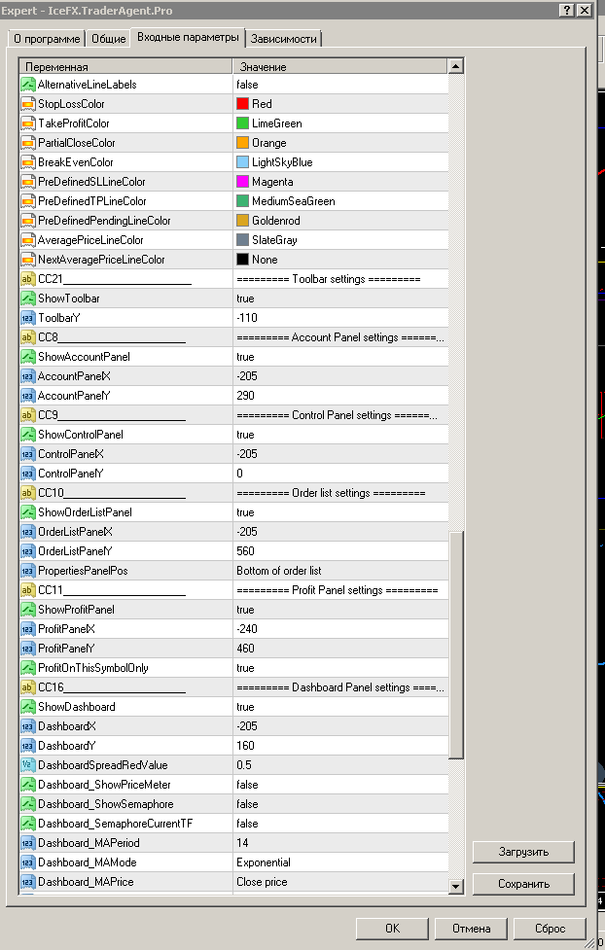Click the ShowProfitPanel boolean type icon
Viewport: 605px width, 950px height.
28,610
